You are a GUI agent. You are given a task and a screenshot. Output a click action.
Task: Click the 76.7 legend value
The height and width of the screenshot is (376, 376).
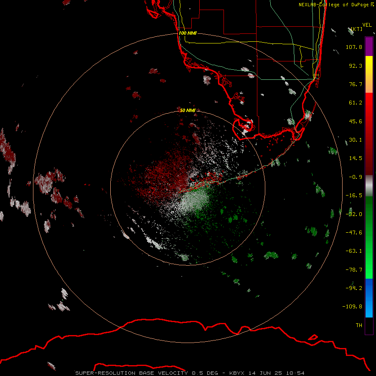pyautogui.click(x=356, y=84)
